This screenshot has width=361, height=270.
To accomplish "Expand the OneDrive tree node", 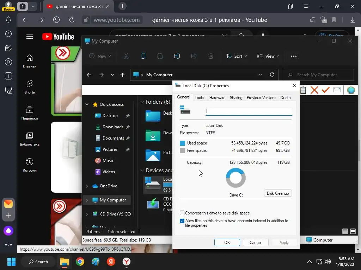I will (x=87, y=186).
